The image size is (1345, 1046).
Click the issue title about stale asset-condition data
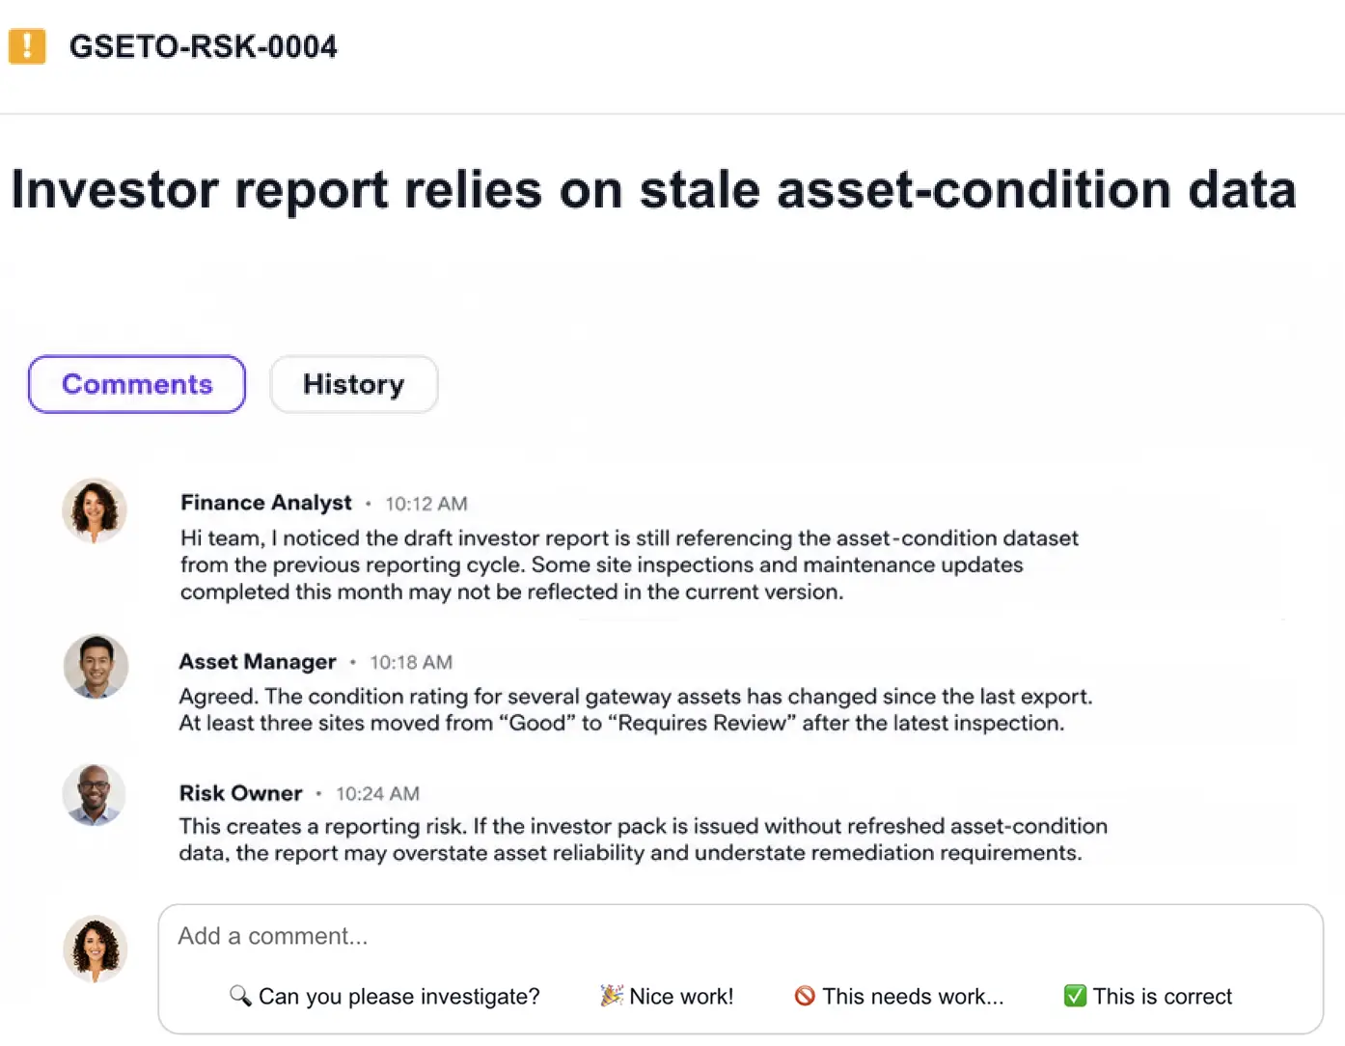point(653,189)
